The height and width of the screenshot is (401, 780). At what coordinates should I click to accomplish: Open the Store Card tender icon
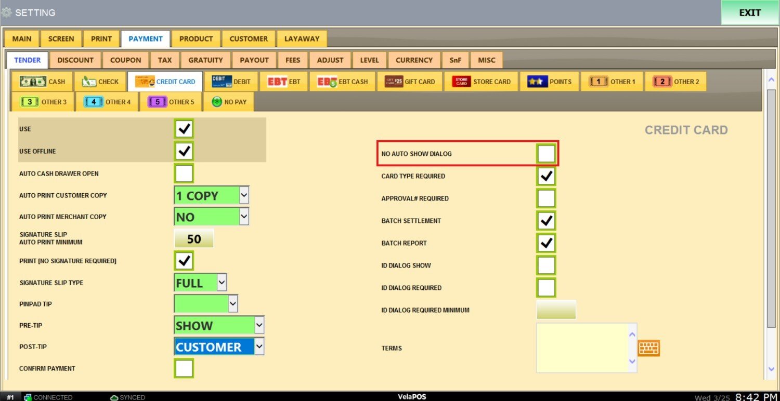pos(461,82)
